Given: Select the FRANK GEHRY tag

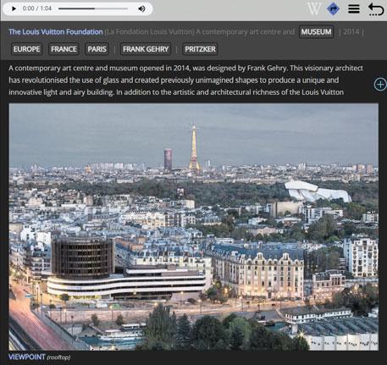Looking at the screenshot, I should pos(146,49).
